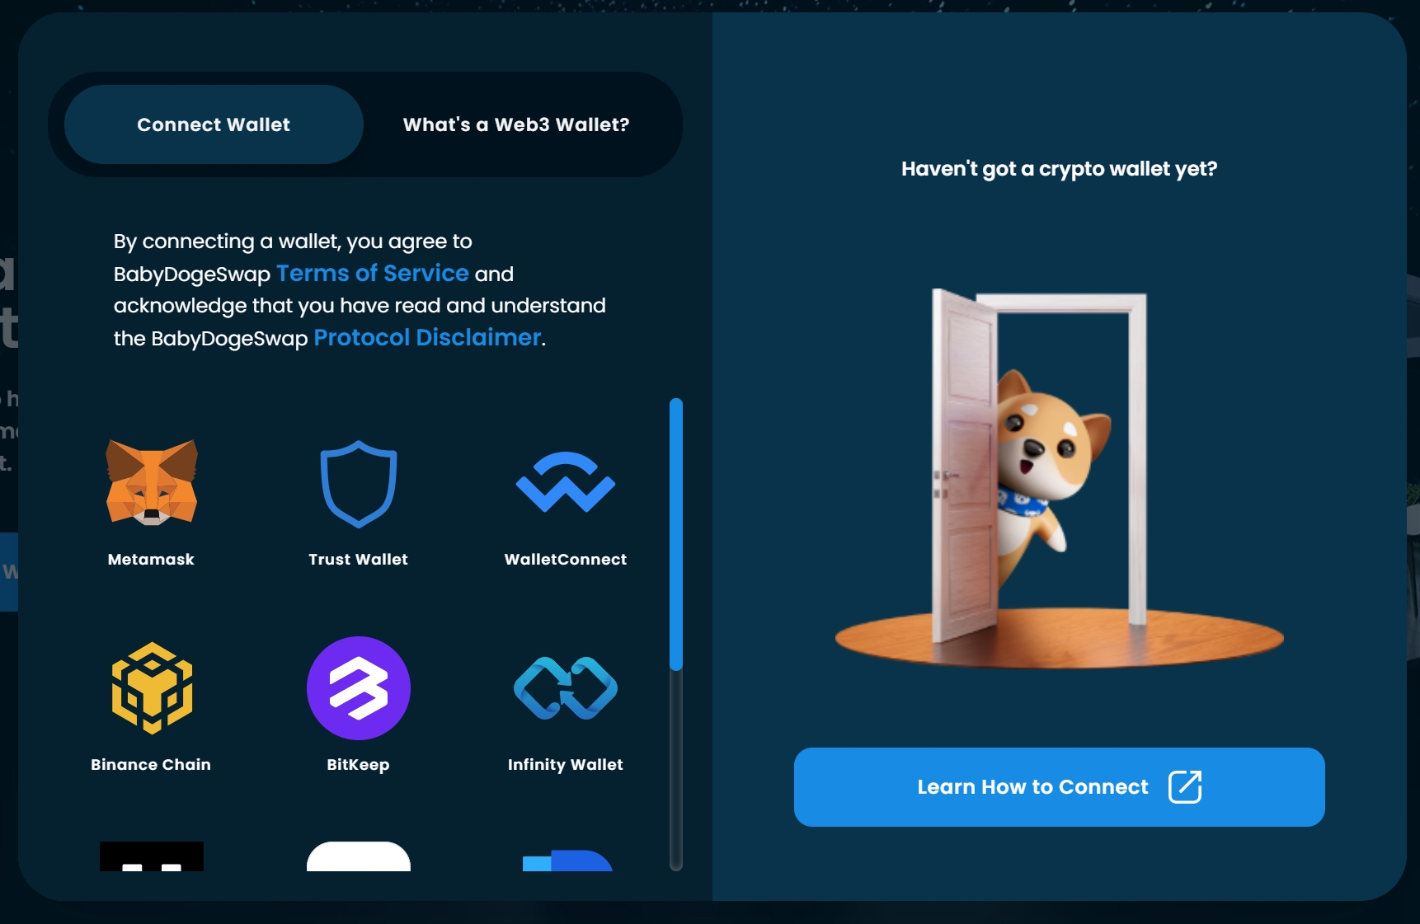The height and width of the screenshot is (924, 1420).
Task: Select the Metamask fox icon
Action: tap(152, 482)
